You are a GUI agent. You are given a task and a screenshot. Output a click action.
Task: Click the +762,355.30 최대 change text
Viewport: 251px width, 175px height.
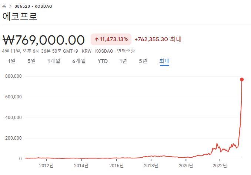coord(158,39)
